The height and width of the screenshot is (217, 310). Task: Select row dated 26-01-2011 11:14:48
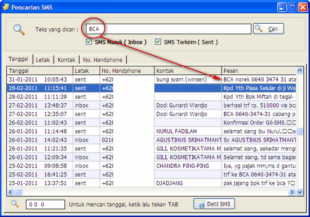tap(152, 131)
